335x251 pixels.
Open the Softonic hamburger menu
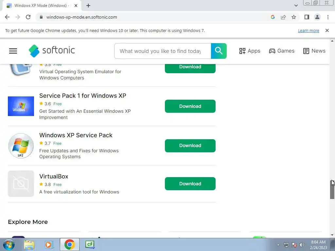(13, 51)
